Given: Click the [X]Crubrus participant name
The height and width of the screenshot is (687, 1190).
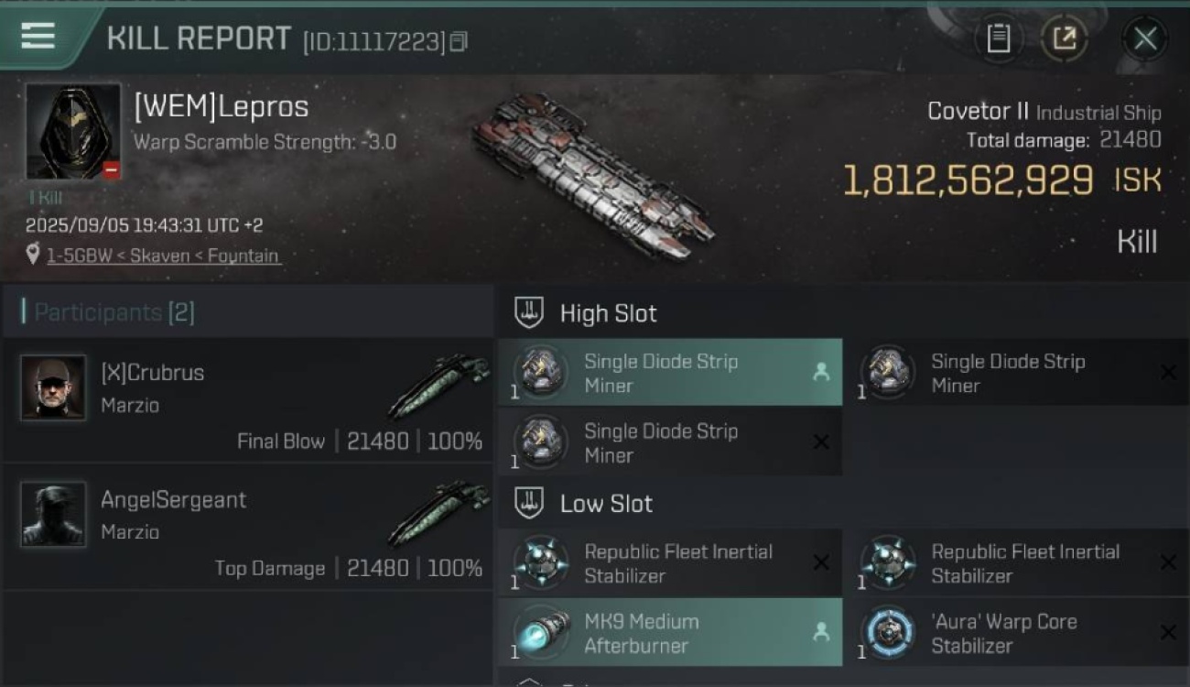Looking at the screenshot, I should [152, 373].
